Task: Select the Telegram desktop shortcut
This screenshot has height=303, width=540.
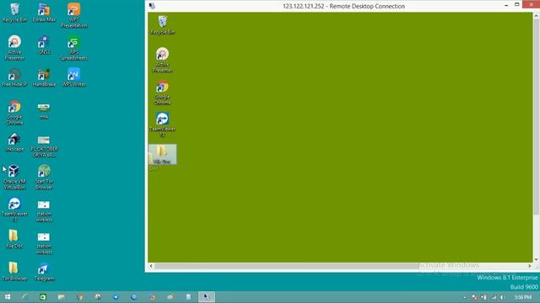Action: pos(44,271)
